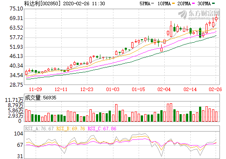Viewport: 226px width, 159px height.
Task: Click the 02-14 date axis label
Action: (x=190, y=89)
